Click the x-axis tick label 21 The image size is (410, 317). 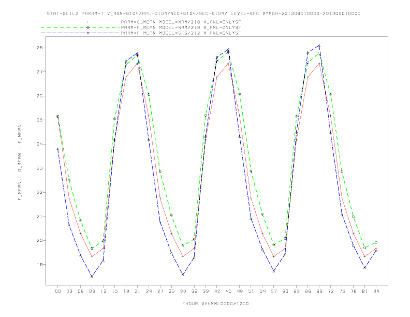pos(137,291)
